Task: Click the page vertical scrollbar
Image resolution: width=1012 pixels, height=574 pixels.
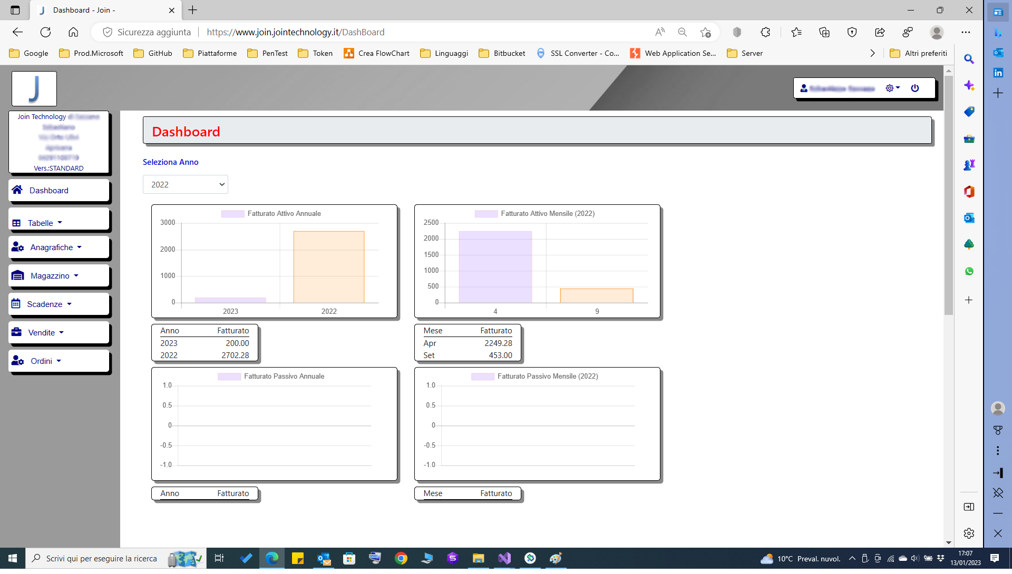Action: [949, 195]
